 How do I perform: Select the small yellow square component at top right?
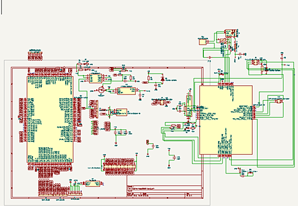pyautogui.click(x=202, y=42)
